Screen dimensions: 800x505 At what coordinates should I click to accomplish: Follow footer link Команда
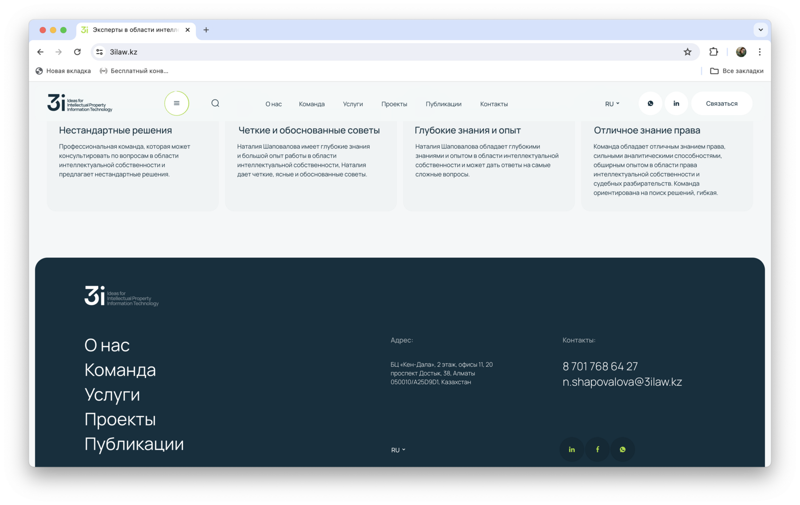point(120,370)
